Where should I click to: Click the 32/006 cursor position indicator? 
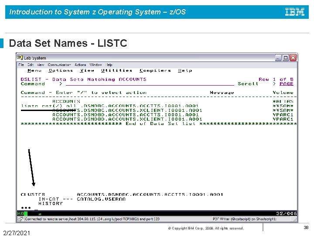(x=287, y=213)
